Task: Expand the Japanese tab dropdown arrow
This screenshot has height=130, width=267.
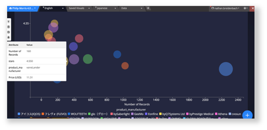Action: (x=115, y=8)
